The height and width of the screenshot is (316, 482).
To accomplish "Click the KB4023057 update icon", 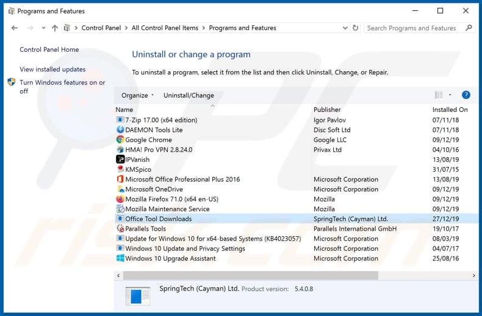I will click(x=120, y=239).
